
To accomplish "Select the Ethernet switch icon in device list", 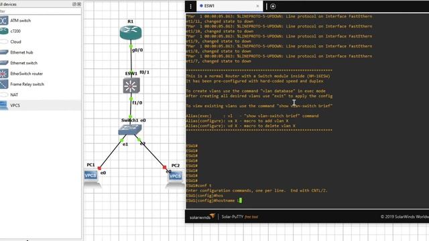I will [3, 63].
